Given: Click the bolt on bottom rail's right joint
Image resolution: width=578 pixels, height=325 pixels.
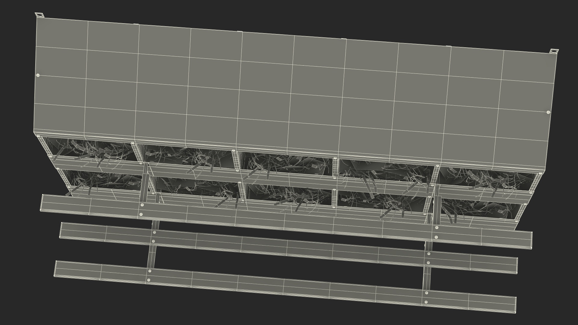Looking at the screenshot, I should point(426,293).
